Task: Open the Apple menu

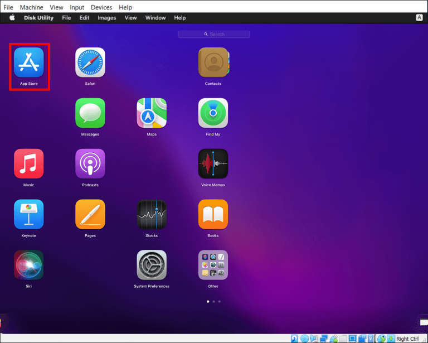Action: click(12, 18)
